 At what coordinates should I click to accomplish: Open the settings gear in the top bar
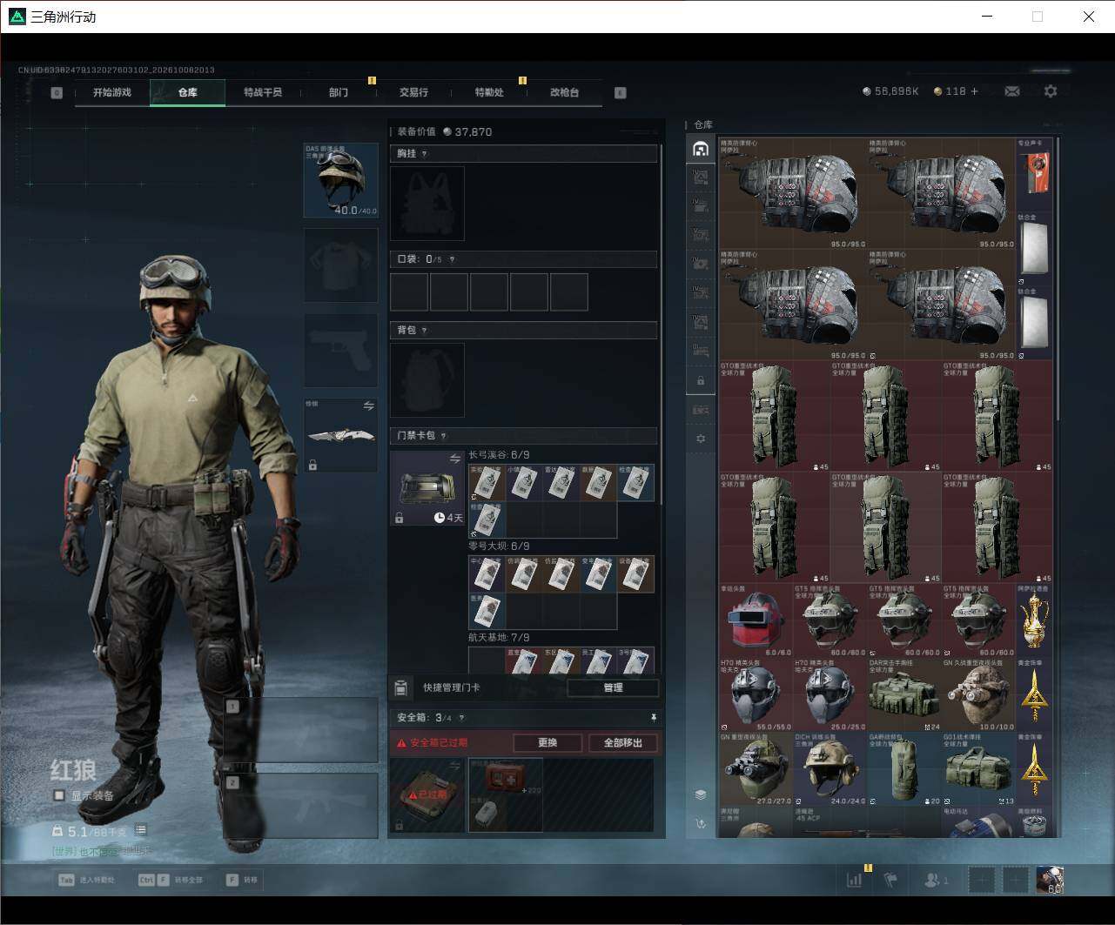click(x=1051, y=91)
